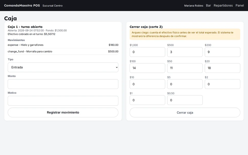Click the Cerrar caja button

pos(185,112)
